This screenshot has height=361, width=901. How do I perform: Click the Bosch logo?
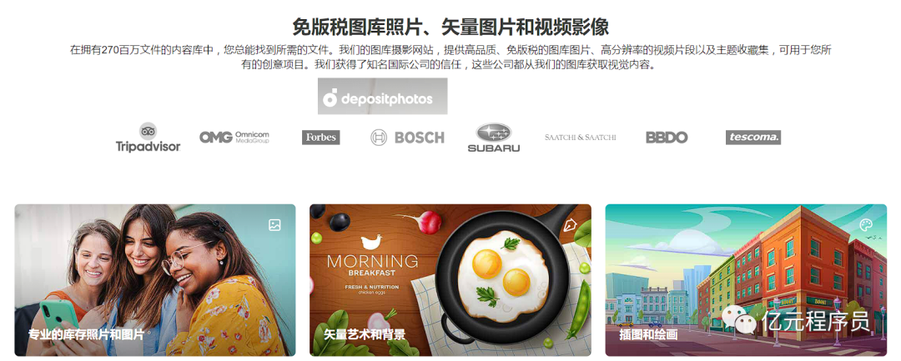(407, 138)
